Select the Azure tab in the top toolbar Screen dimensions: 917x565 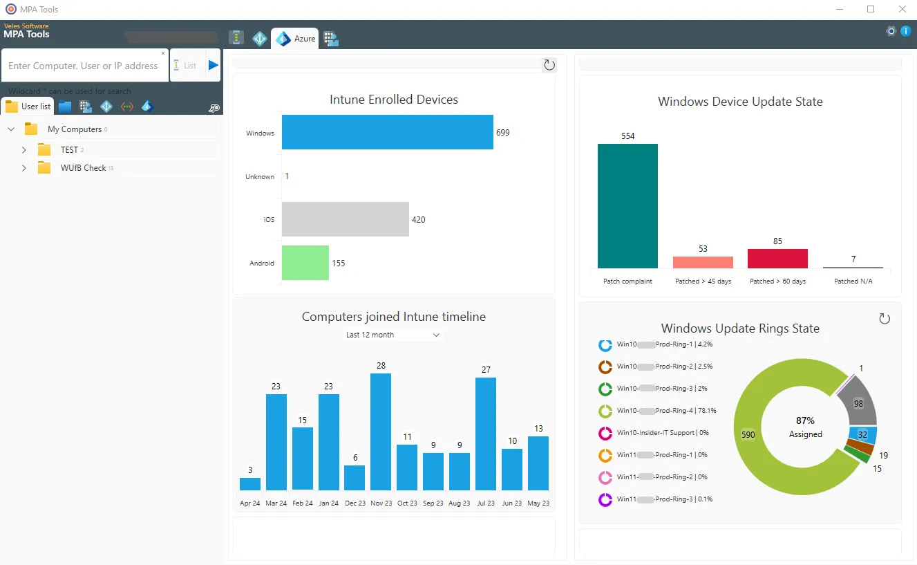(294, 38)
